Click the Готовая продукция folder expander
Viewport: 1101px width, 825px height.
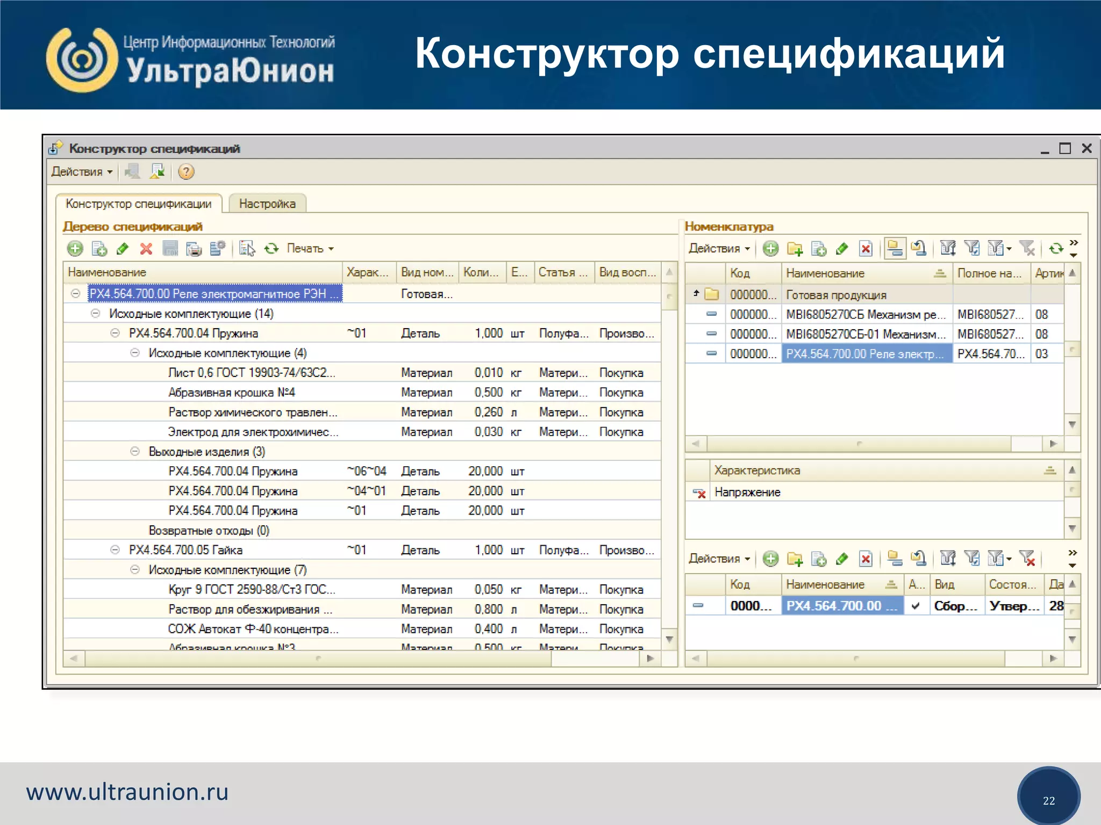(x=696, y=293)
